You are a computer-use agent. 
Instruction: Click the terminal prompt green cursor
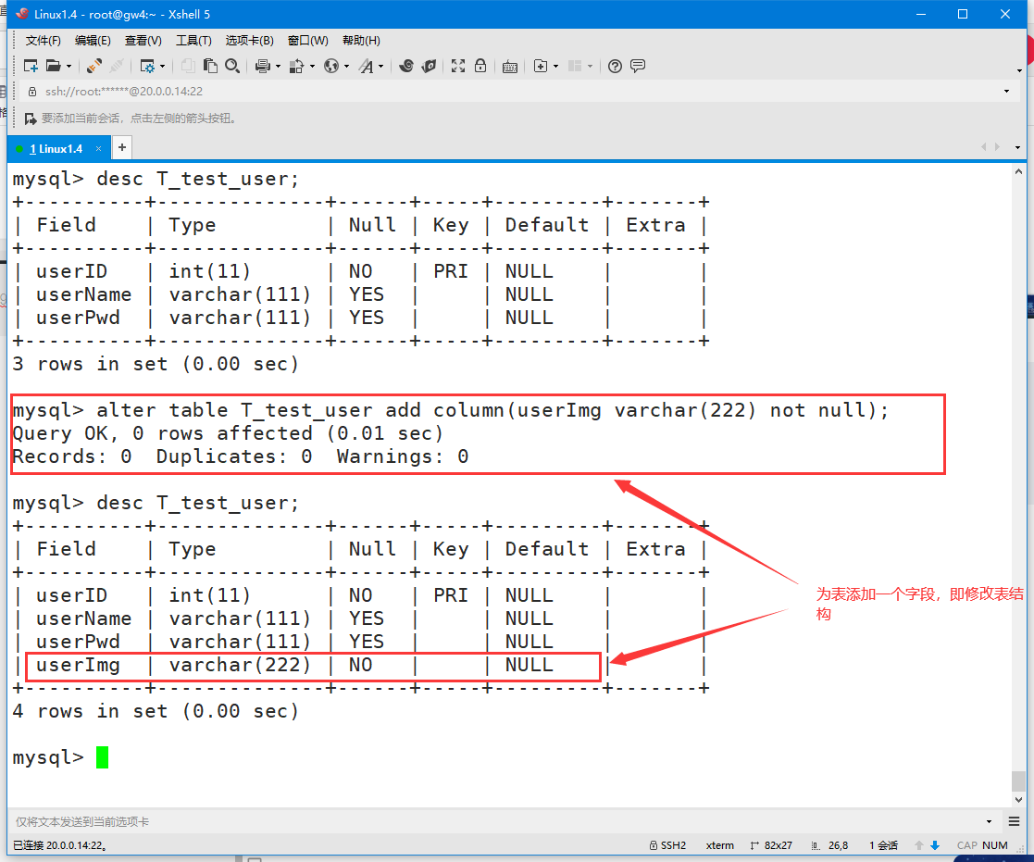point(102,757)
